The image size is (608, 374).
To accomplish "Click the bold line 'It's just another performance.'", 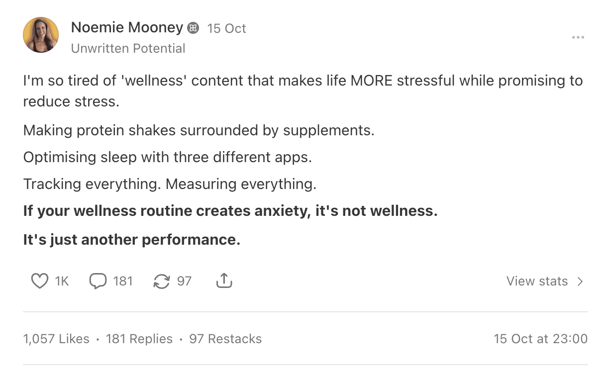I will click(131, 240).
